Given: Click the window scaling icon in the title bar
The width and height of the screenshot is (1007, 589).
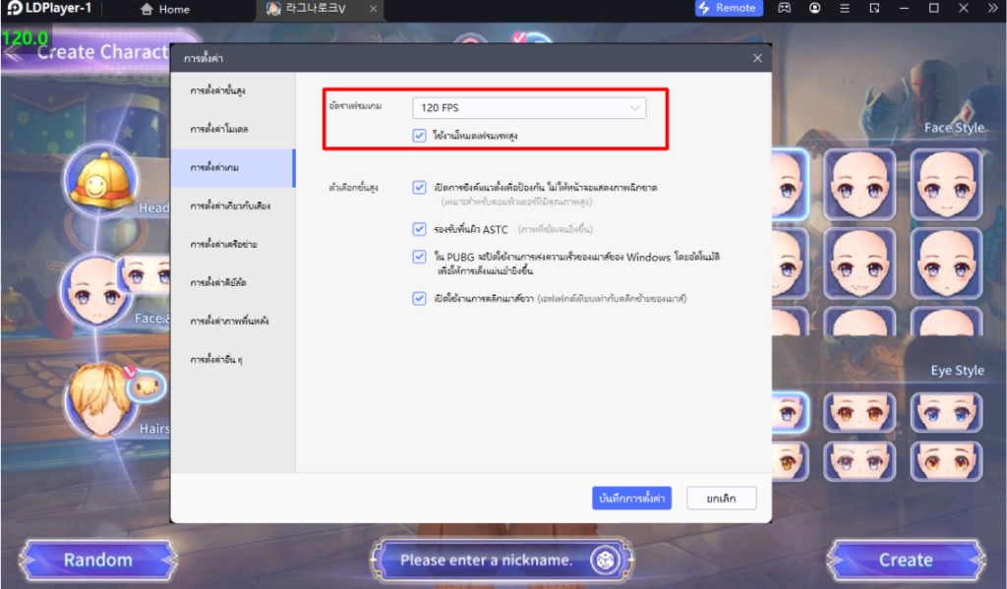Looking at the screenshot, I should 874,8.
